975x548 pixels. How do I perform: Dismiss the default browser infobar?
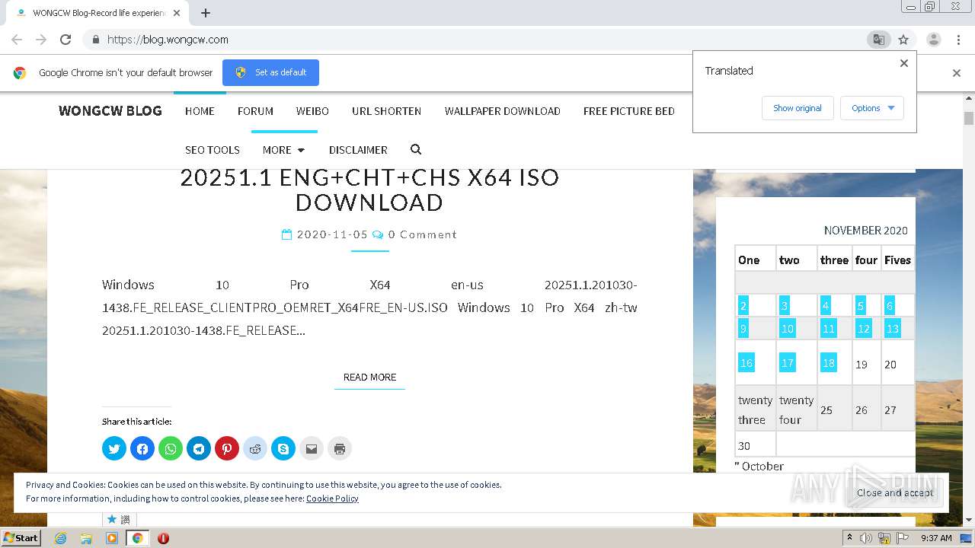click(x=957, y=73)
